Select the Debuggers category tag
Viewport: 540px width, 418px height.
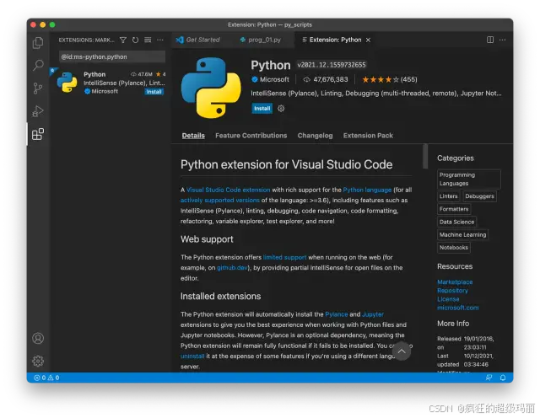pyautogui.click(x=479, y=196)
